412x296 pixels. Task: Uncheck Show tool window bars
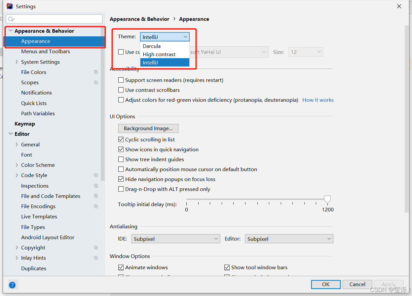227,267
